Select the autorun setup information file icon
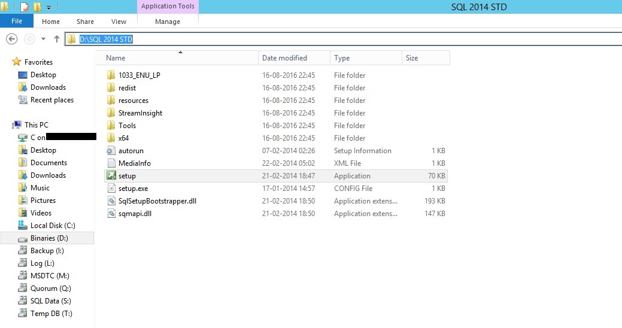This screenshot has height=328, width=622. click(111, 151)
